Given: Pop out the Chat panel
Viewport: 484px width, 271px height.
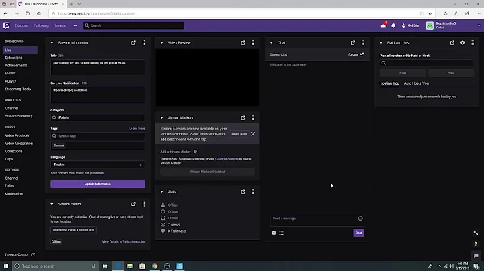Looking at the screenshot, I should pos(353,42).
